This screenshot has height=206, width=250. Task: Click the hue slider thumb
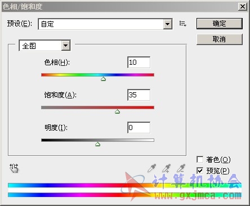(x=103, y=79)
